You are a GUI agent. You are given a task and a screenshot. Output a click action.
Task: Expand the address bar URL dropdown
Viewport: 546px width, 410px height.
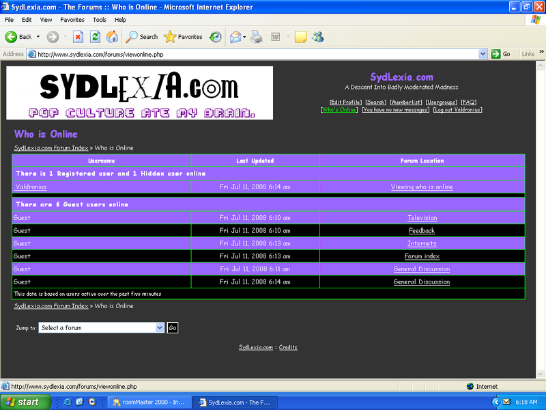(x=483, y=54)
